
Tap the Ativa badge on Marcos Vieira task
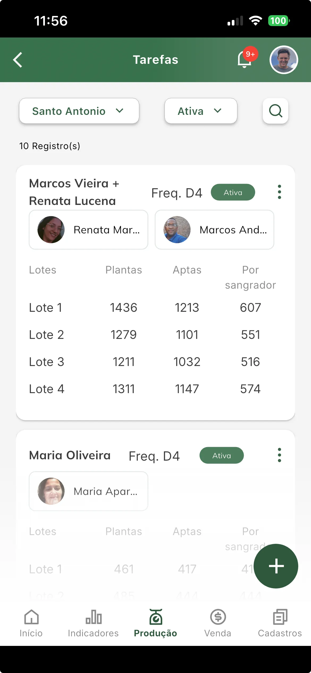(233, 192)
